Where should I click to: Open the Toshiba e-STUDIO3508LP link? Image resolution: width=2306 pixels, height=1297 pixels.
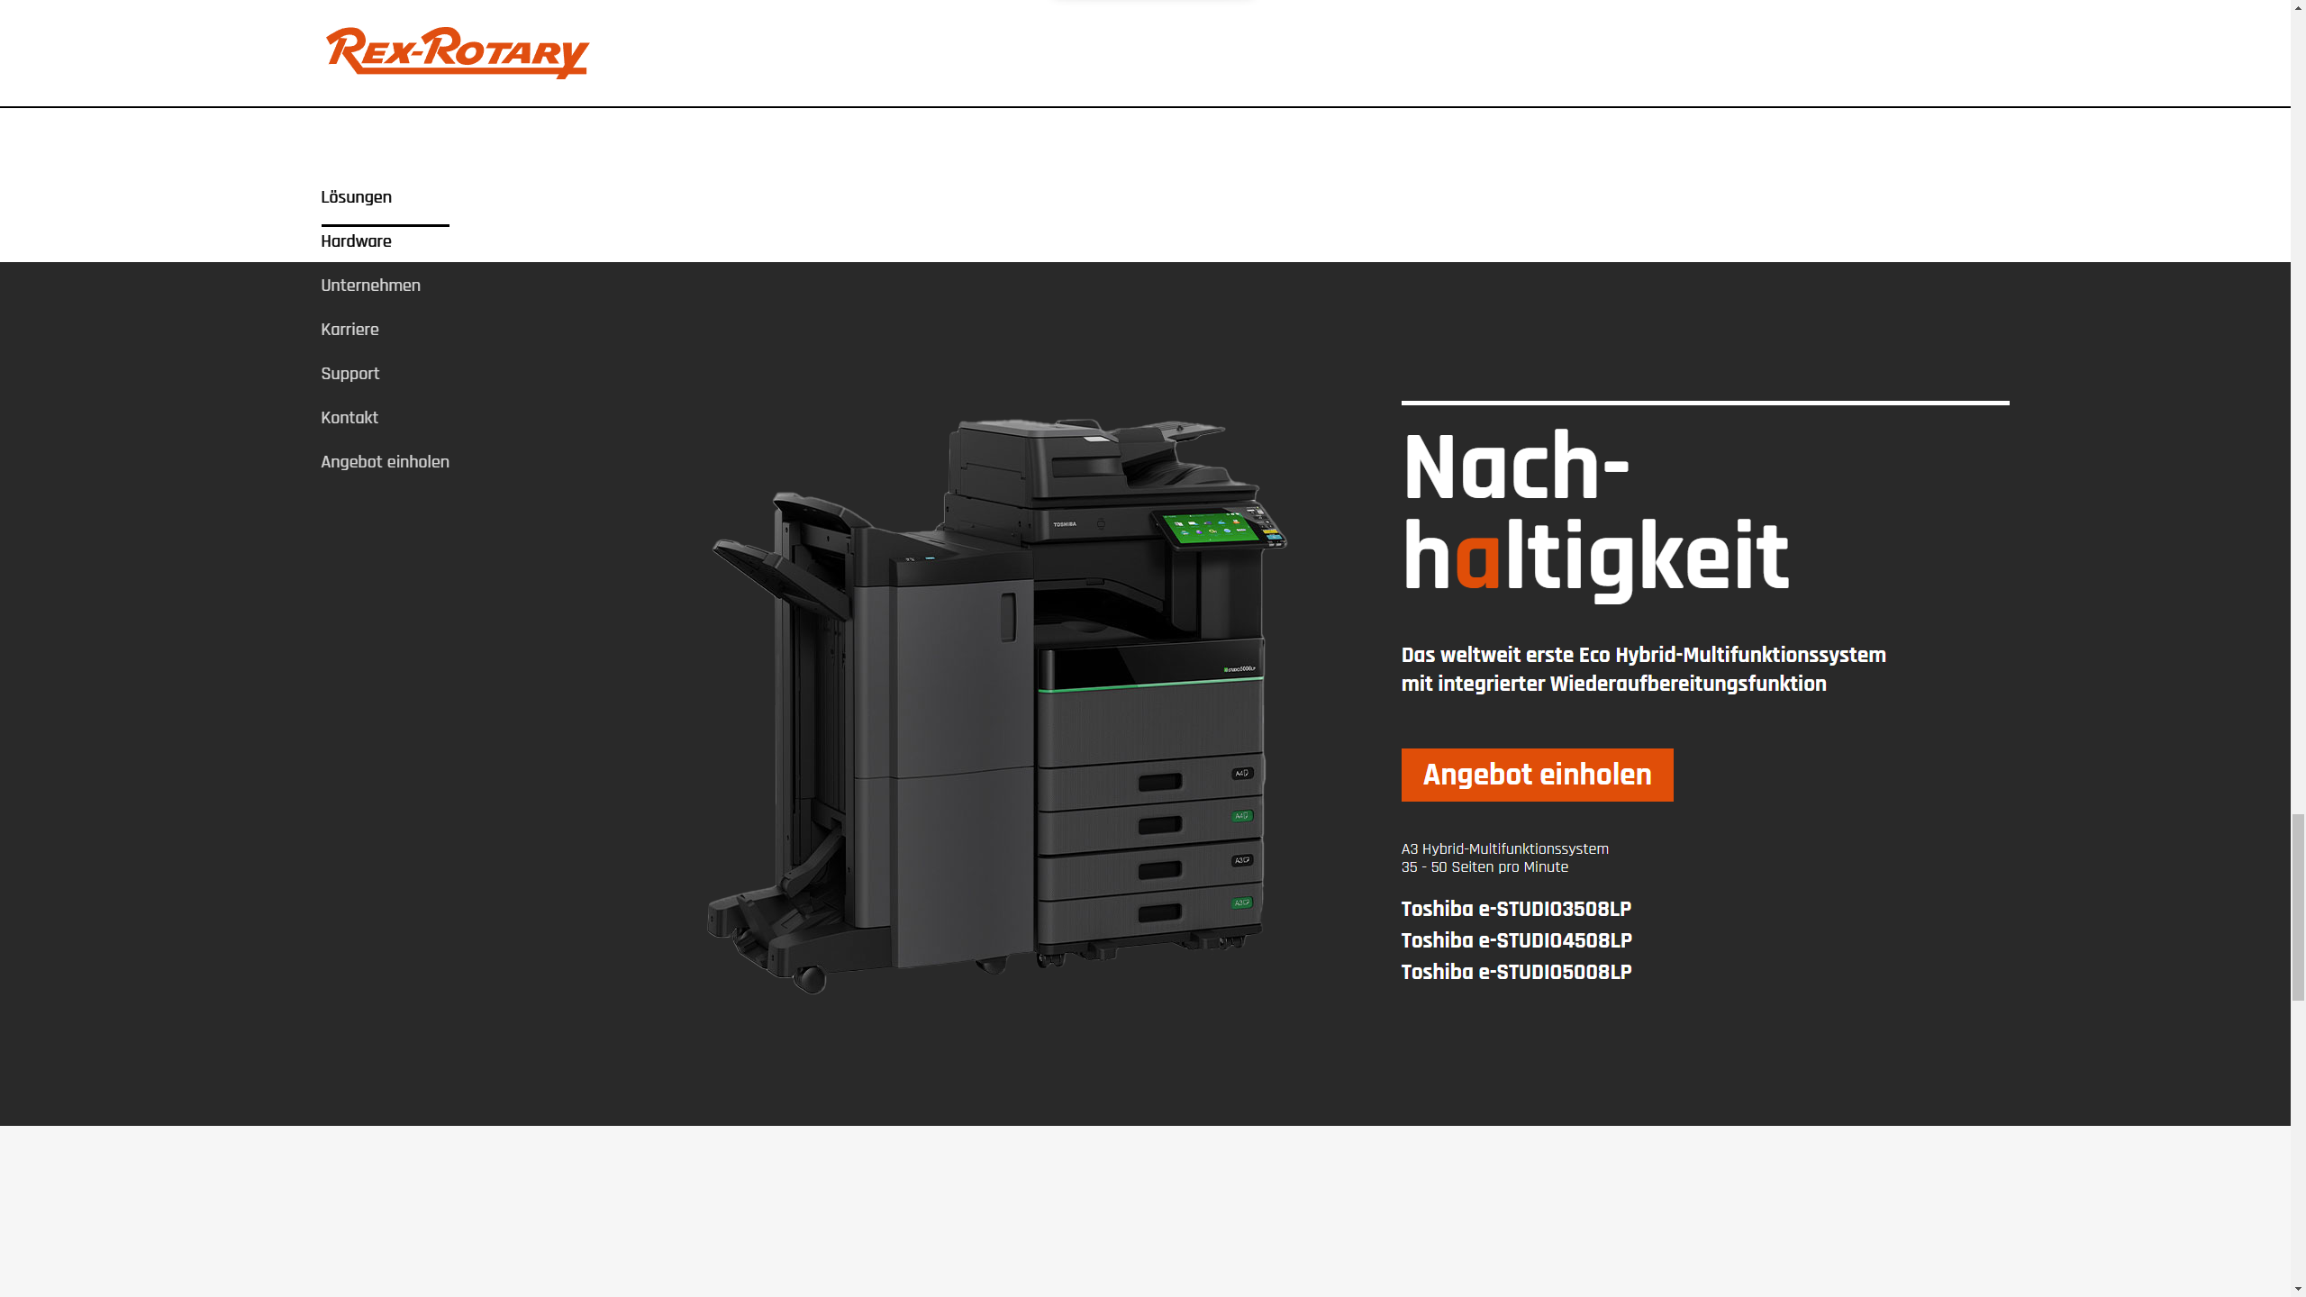[x=1516, y=909]
